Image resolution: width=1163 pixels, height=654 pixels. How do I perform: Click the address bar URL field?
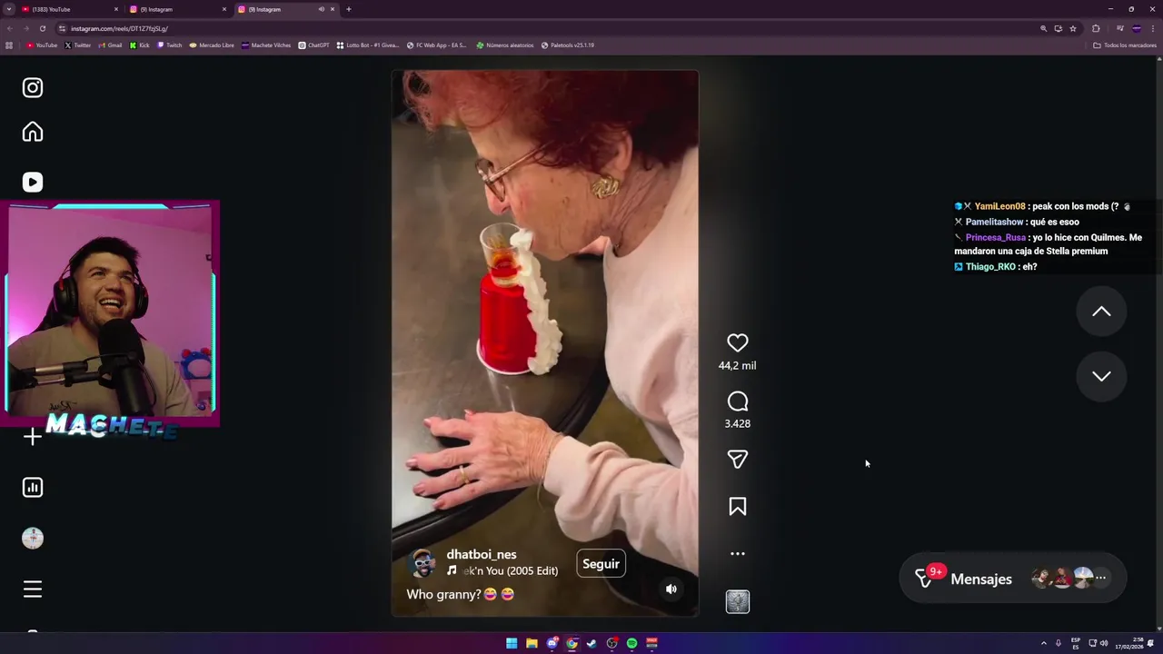545,28
